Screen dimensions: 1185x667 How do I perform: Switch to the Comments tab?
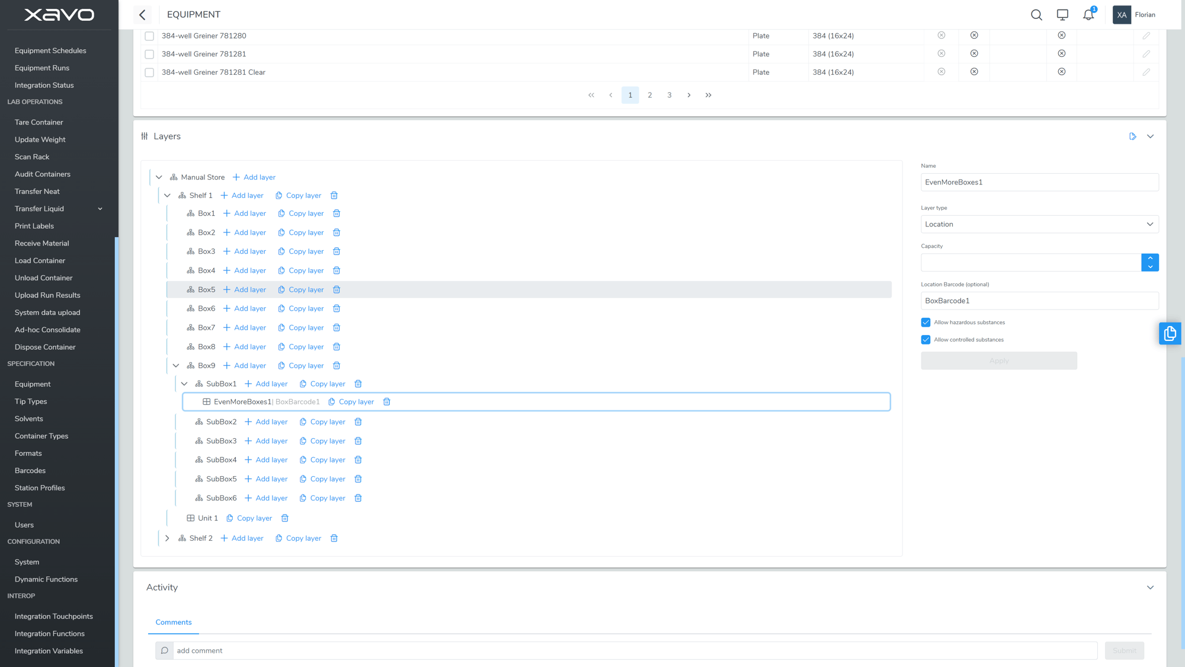pyautogui.click(x=174, y=622)
